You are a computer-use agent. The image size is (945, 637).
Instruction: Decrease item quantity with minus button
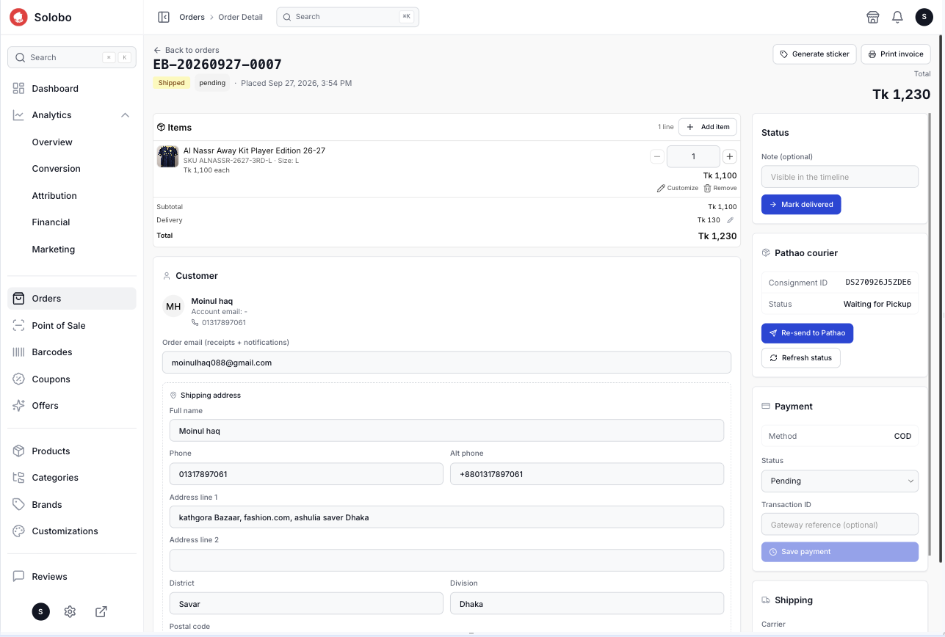point(657,156)
